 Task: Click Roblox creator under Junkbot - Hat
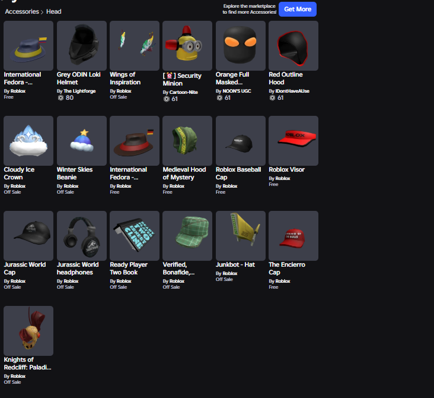230,273
